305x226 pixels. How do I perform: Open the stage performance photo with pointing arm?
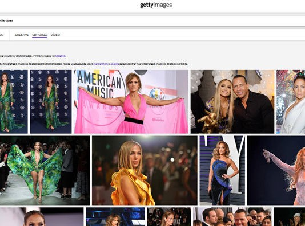(276, 170)
